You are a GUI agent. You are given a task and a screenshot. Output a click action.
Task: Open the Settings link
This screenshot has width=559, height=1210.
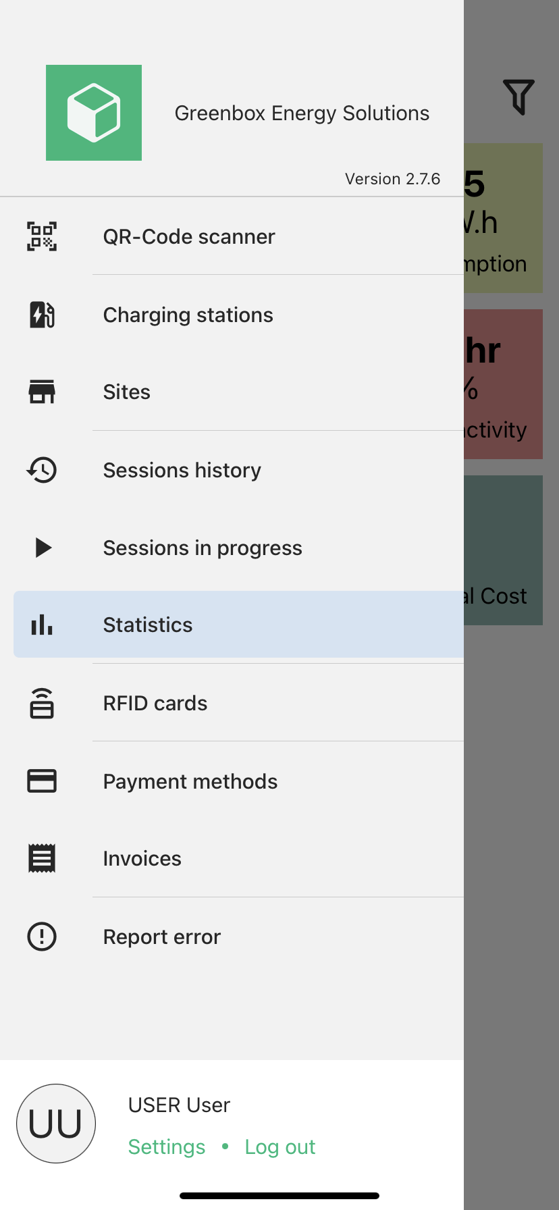tap(167, 1147)
